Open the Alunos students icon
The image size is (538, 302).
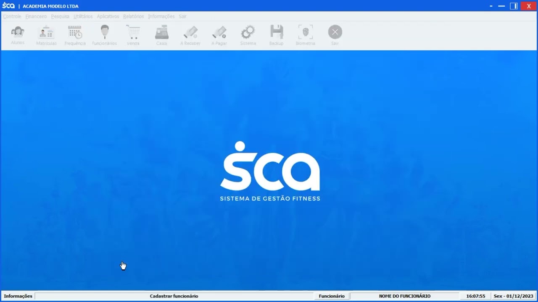[x=18, y=35]
